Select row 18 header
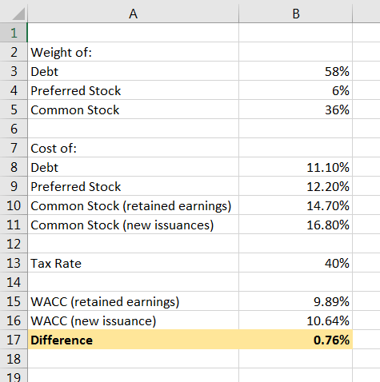380x382 pixels. [14, 359]
